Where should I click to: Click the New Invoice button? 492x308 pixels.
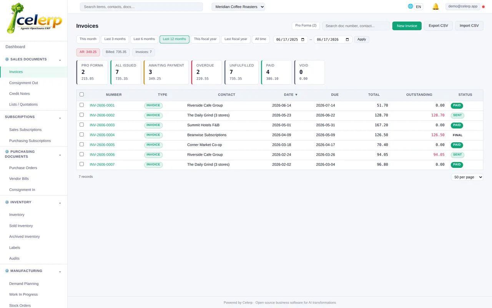click(407, 26)
